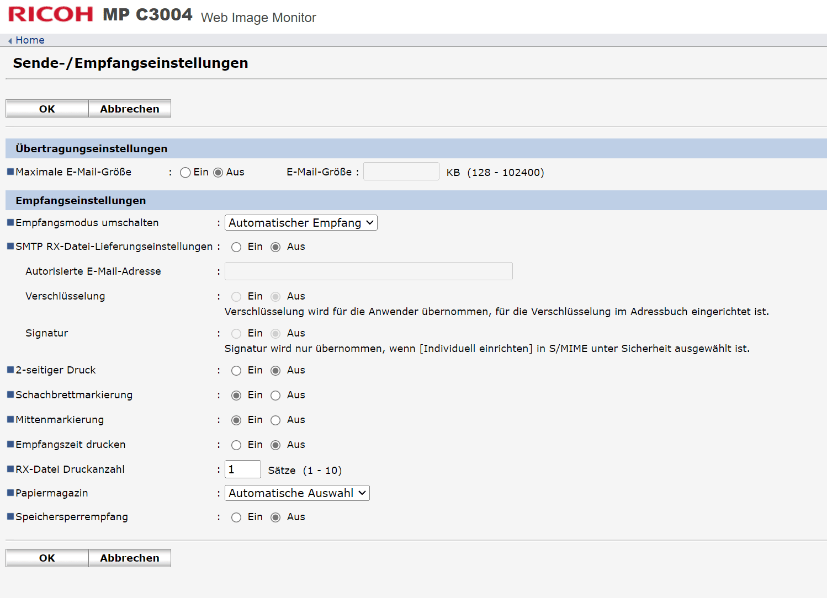Click the Web Image Monitor title text

258,18
